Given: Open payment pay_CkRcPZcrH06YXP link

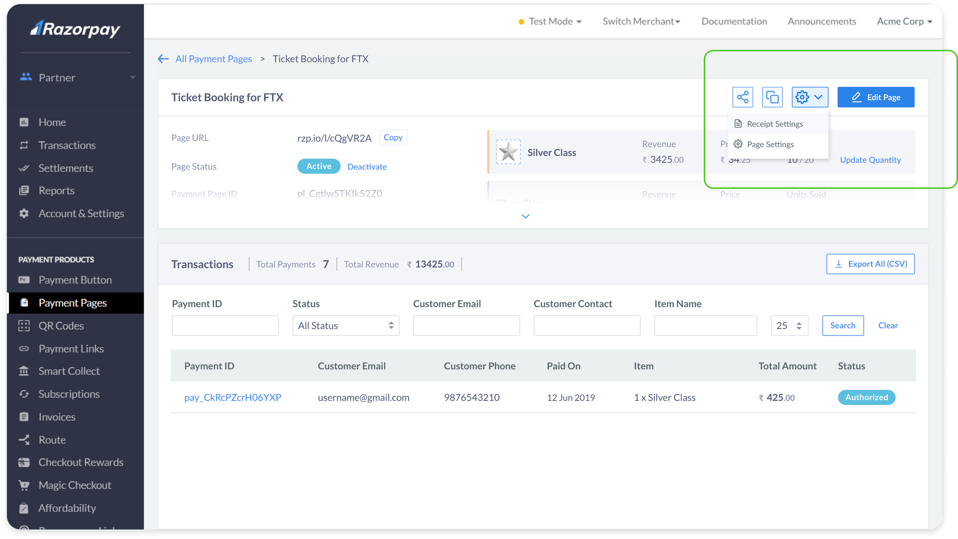Looking at the screenshot, I should [x=233, y=397].
